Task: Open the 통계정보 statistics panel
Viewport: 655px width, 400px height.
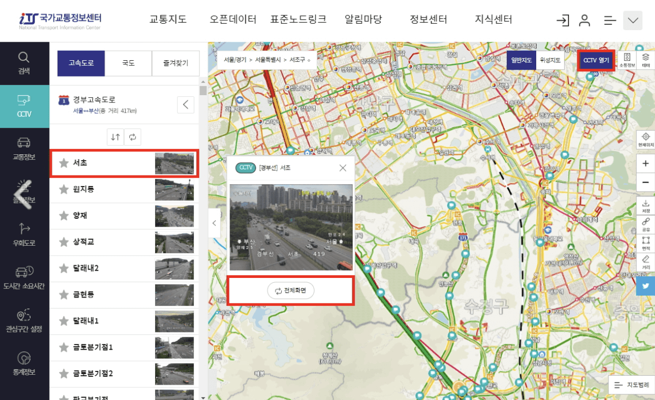Action: (24, 364)
